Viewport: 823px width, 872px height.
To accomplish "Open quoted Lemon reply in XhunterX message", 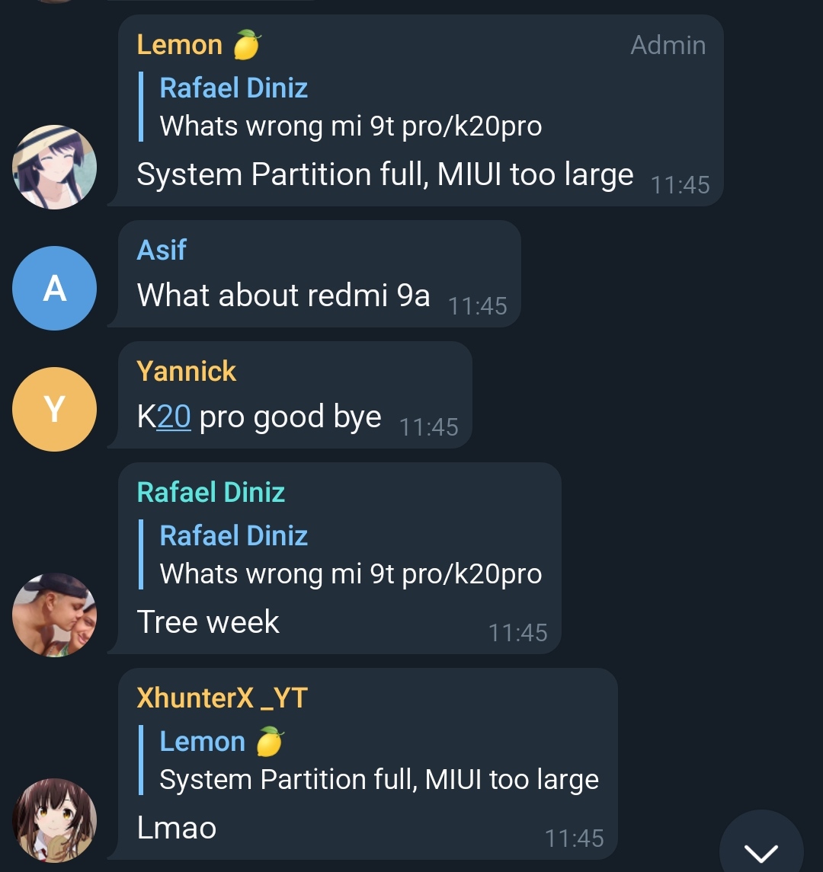I will coord(370,759).
